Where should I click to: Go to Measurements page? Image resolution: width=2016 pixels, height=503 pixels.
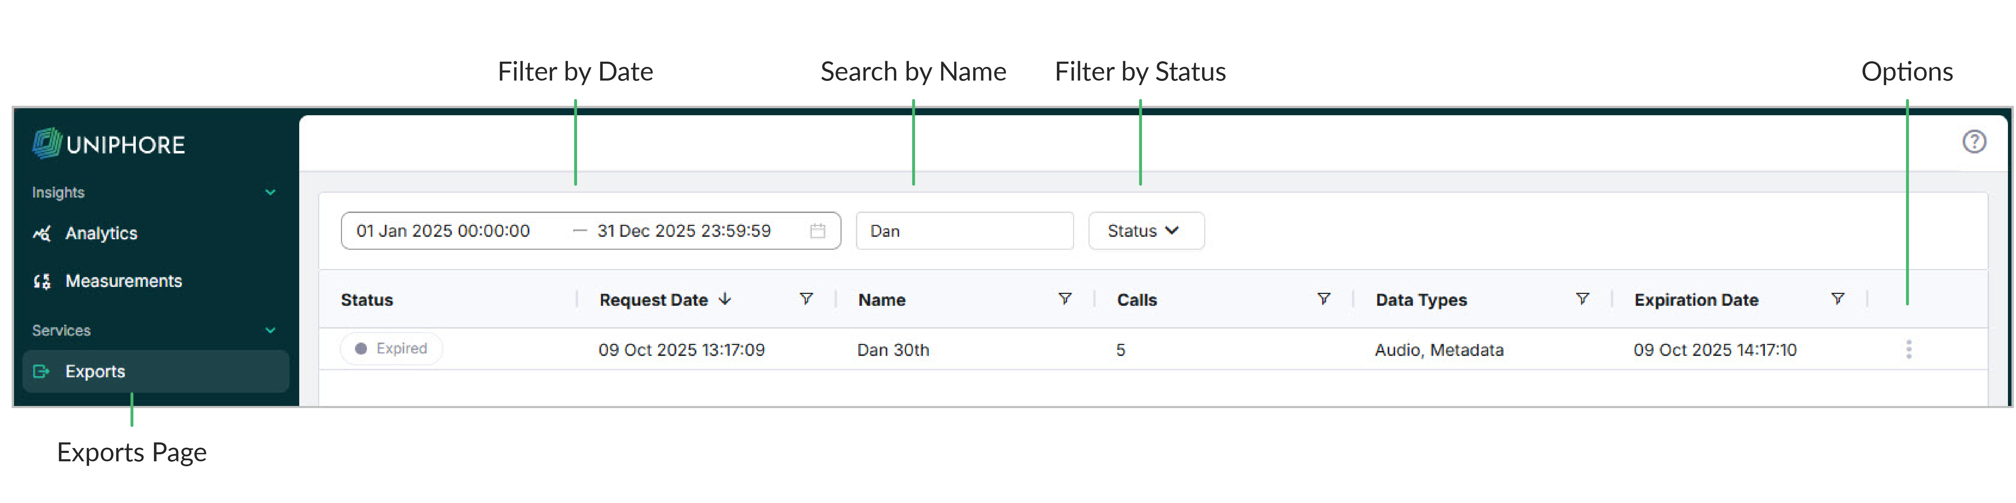coord(123,281)
